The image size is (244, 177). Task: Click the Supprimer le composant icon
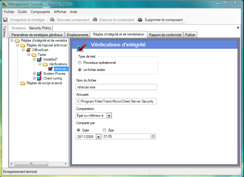click(x=140, y=20)
